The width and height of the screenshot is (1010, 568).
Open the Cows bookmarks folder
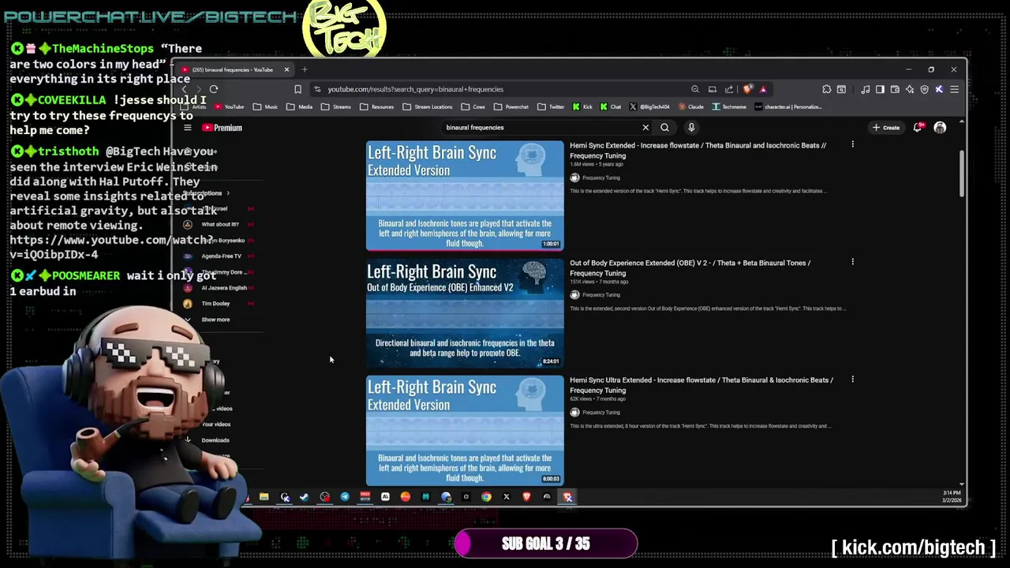473,106
